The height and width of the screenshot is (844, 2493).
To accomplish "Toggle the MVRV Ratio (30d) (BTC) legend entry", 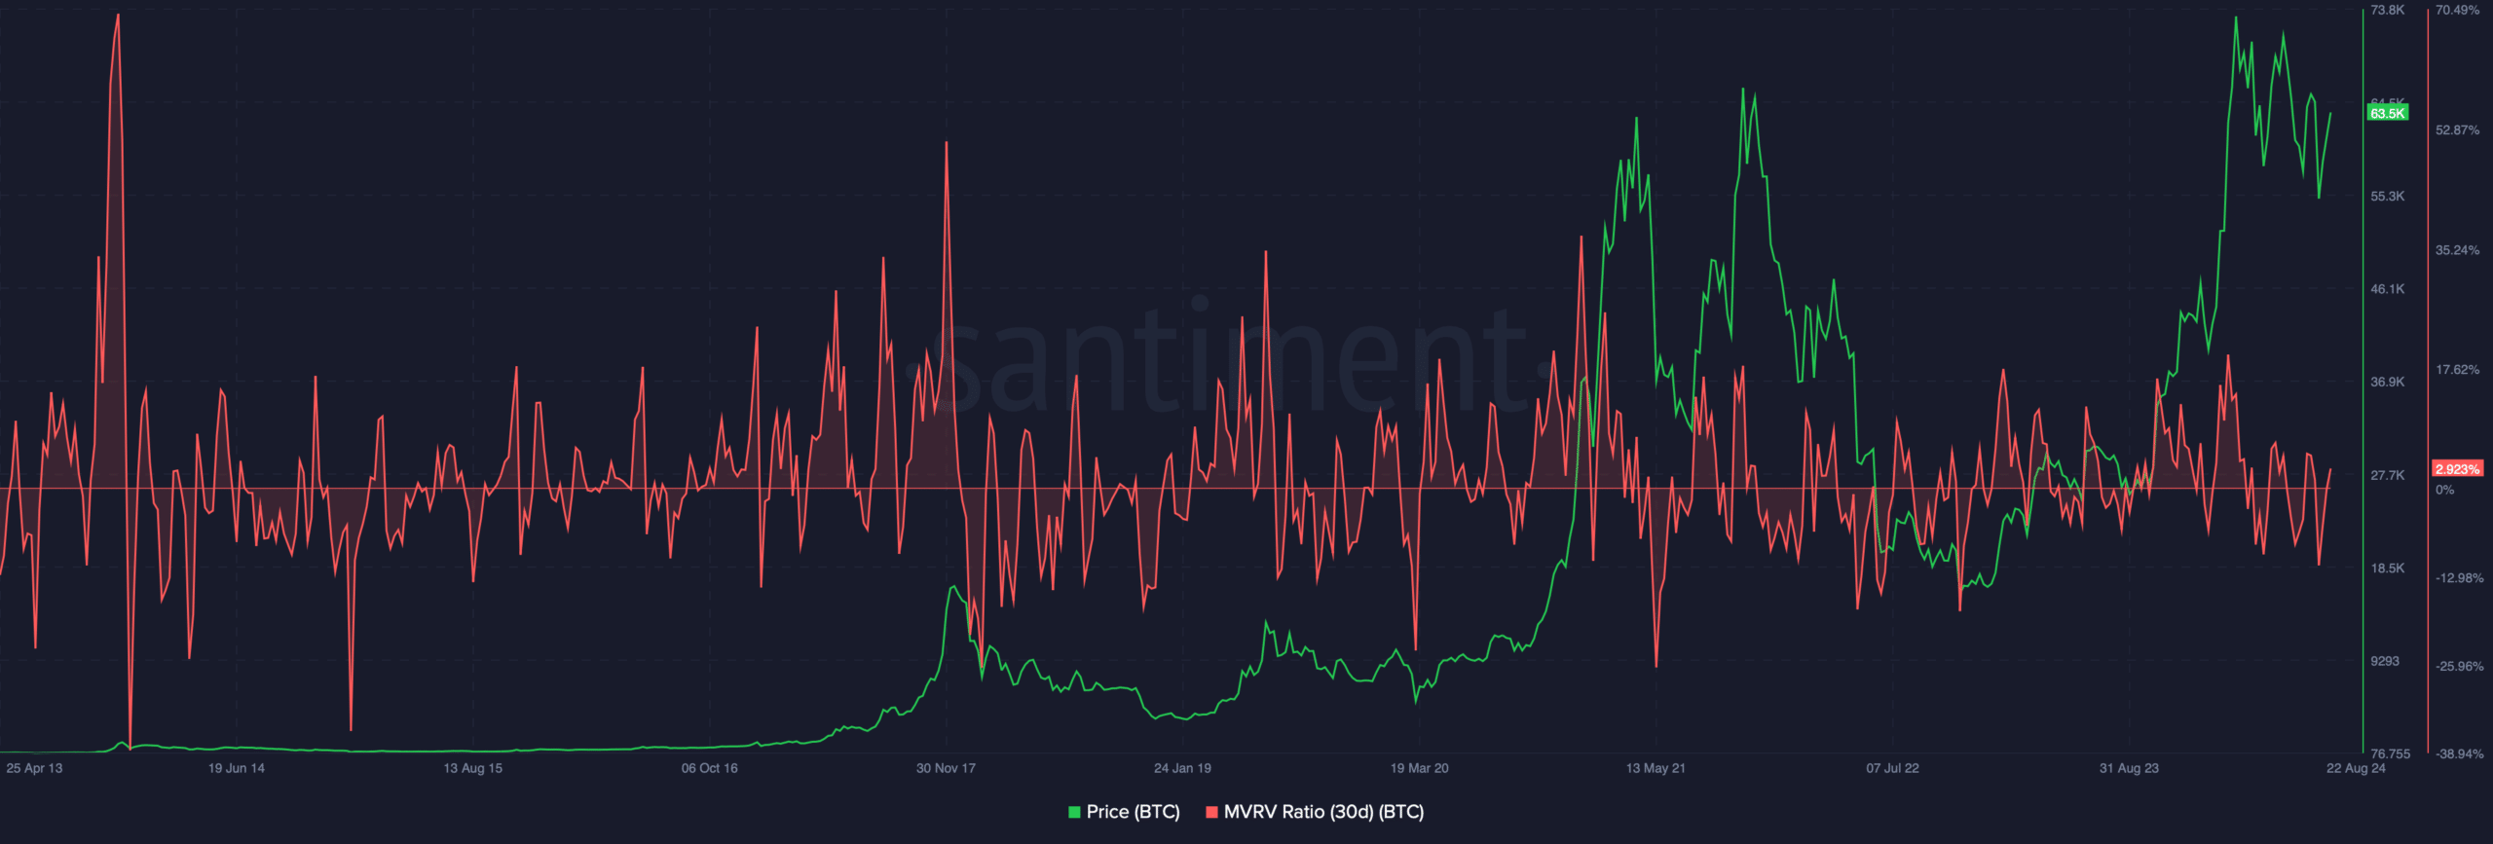I will (x=1315, y=812).
